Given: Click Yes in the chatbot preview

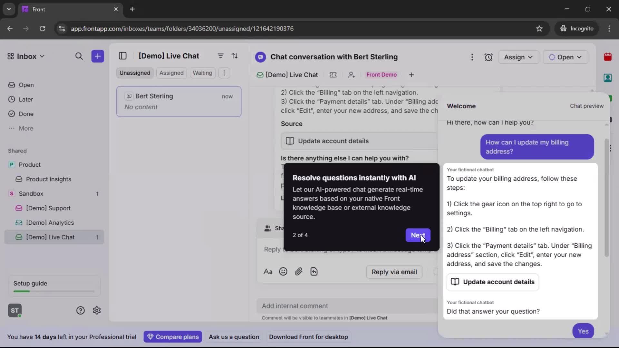Looking at the screenshot, I should coord(583,331).
